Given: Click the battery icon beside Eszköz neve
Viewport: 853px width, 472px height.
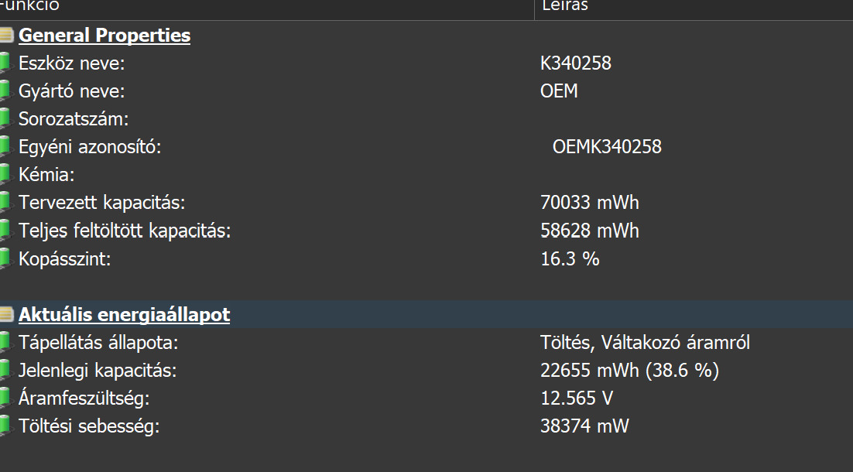Looking at the screenshot, I should (x=6, y=63).
